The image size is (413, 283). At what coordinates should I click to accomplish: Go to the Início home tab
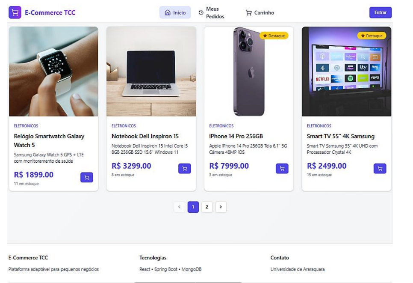point(175,13)
